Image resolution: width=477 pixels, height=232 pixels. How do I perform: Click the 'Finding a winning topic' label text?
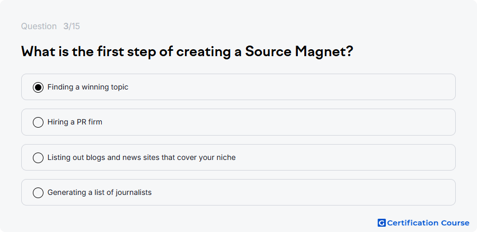point(88,87)
